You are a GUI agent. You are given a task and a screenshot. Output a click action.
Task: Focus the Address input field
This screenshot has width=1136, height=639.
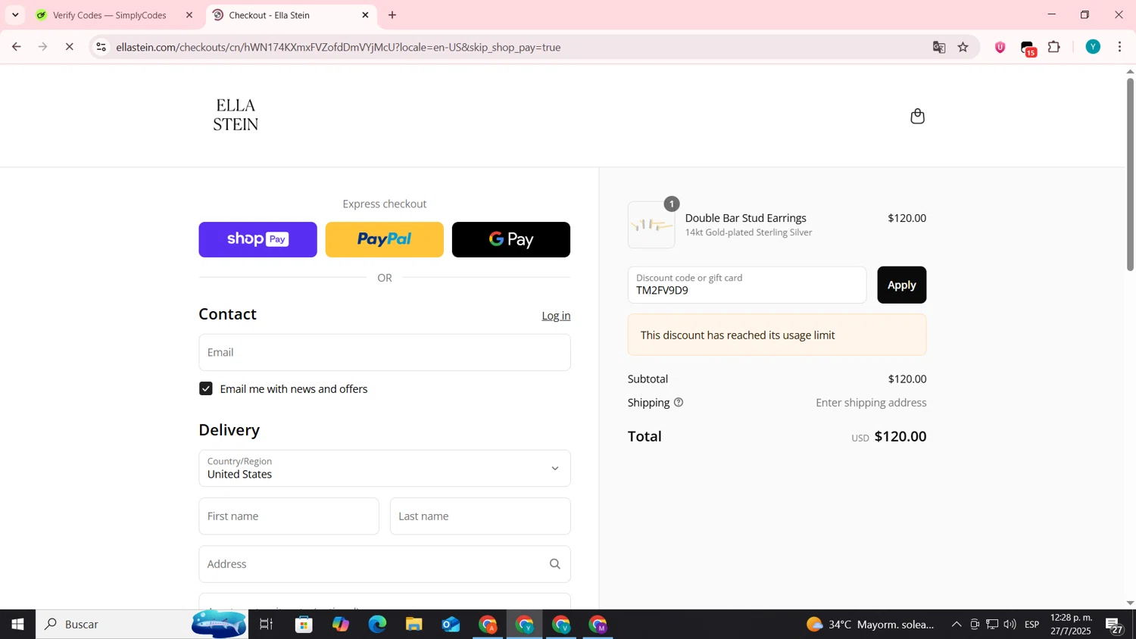click(384, 564)
